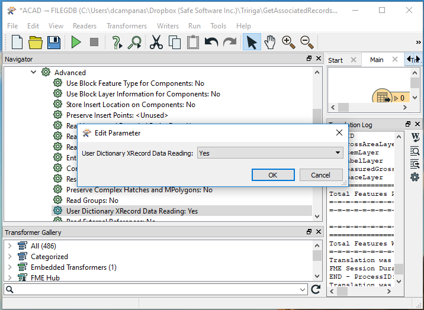This screenshot has height=310, width=424.
Task: Open the File menu
Action: [x=12, y=26]
